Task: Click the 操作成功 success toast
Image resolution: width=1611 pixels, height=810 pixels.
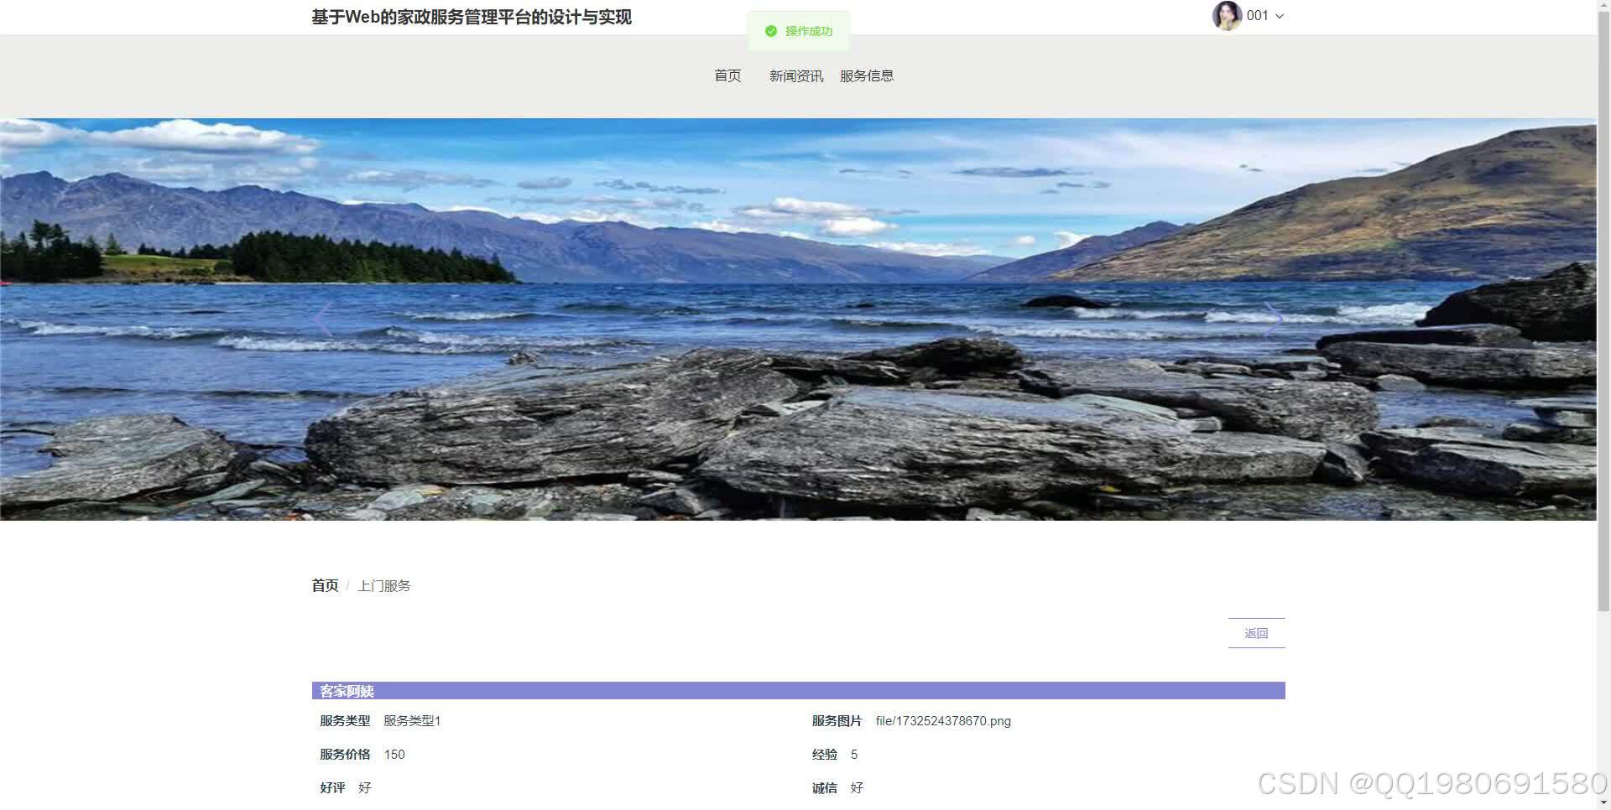Action: coord(798,30)
